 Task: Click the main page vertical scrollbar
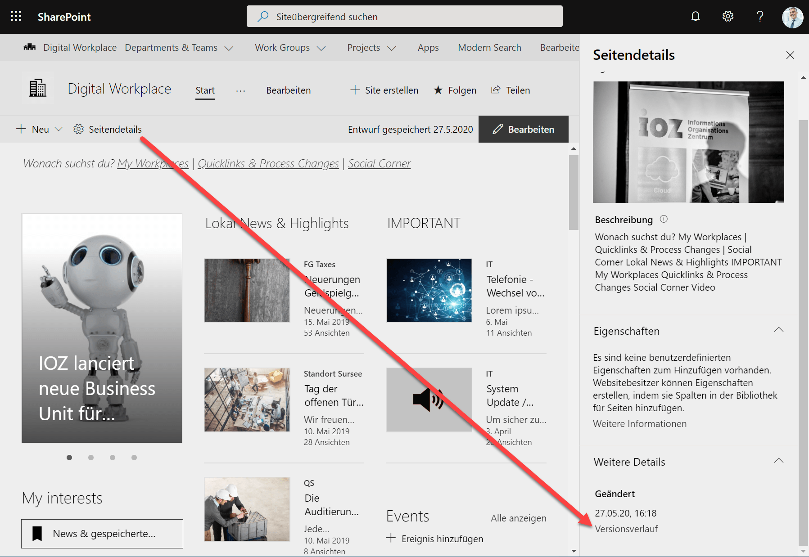[x=574, y=193]
